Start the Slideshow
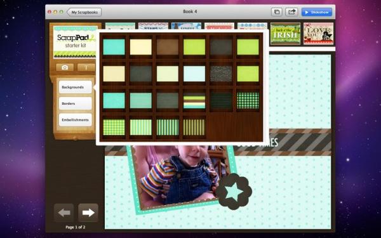Image resolution: width=381 pixels, height=238 pixels. [x=317, y=12]
